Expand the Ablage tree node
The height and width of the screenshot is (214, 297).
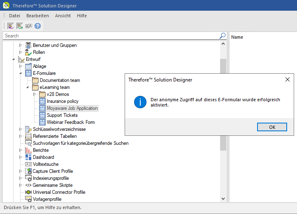(20, 66)
